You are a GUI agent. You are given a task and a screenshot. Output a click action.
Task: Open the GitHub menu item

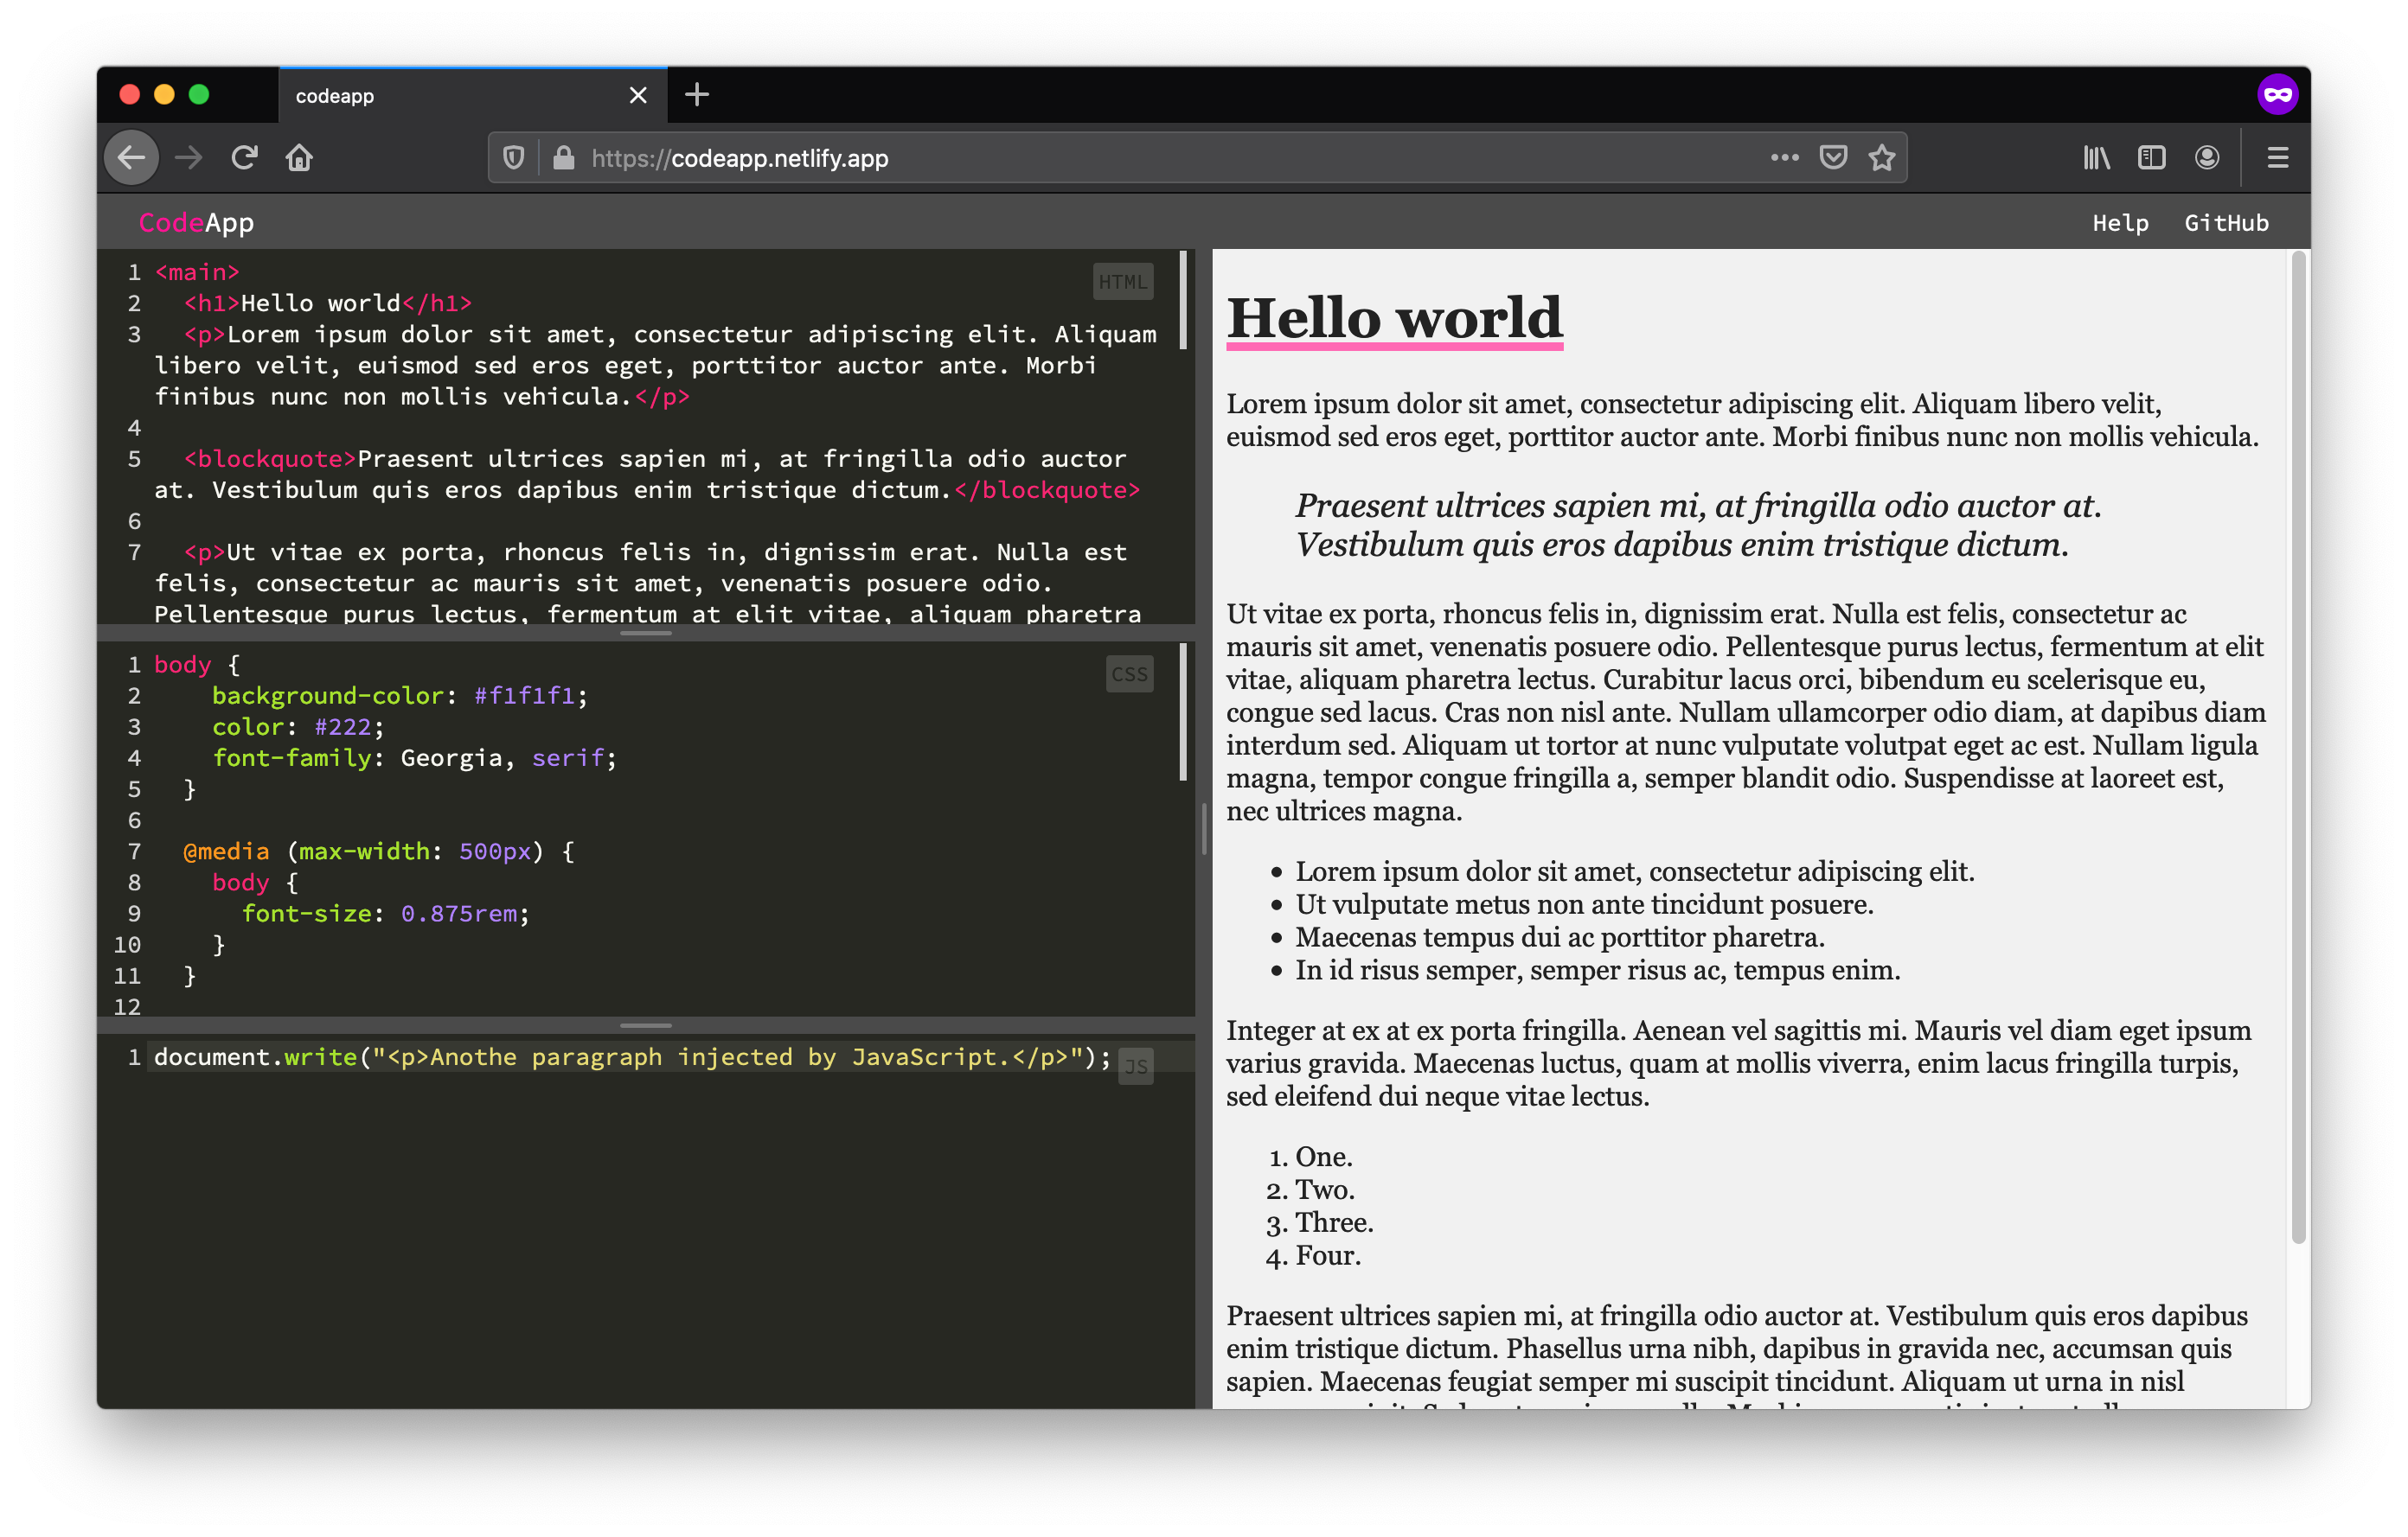tap(2227, 221)
